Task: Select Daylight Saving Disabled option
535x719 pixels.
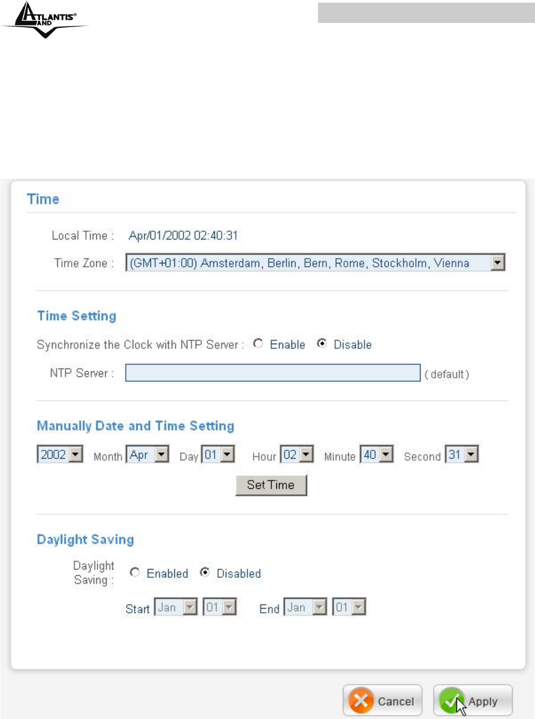Action: 205,572
